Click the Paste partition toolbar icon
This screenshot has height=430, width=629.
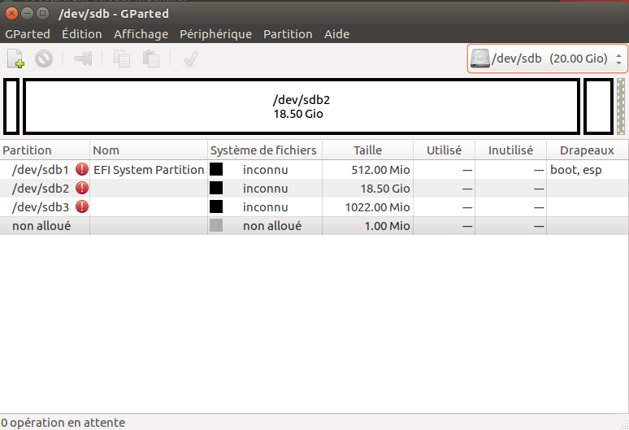coord(150,59)
